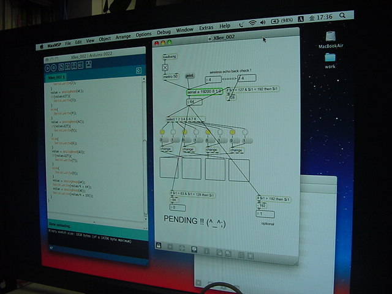This screenshot has height=294, width=392.
Task: Open the Extras menu
Action: click(x=206, y=28)
